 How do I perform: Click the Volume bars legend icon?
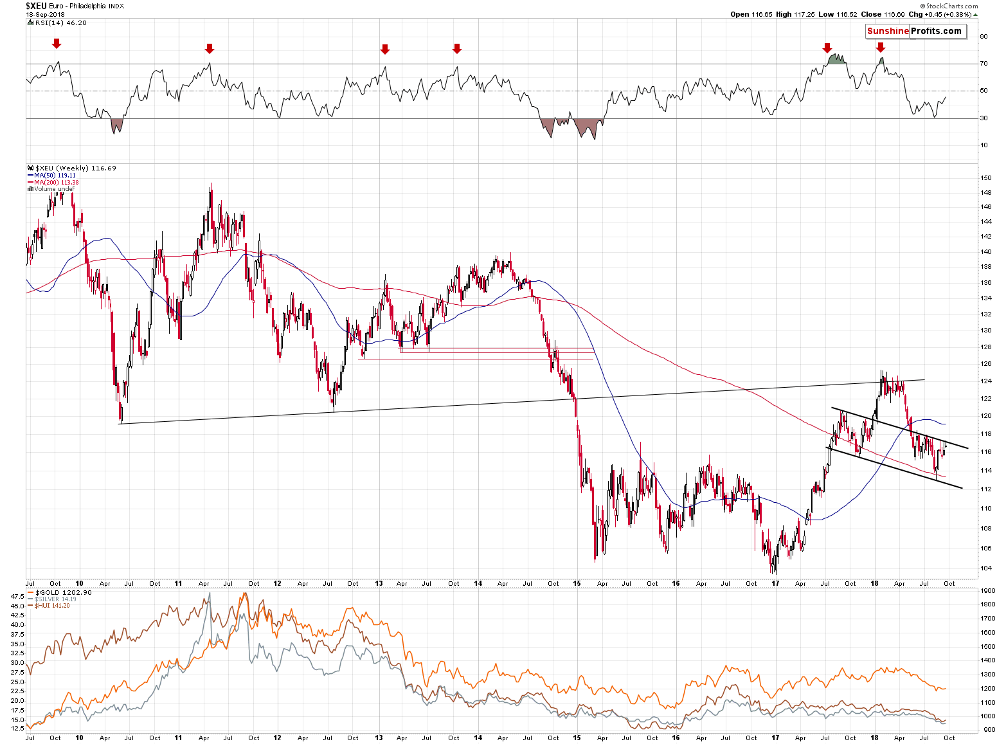(30, 189)
